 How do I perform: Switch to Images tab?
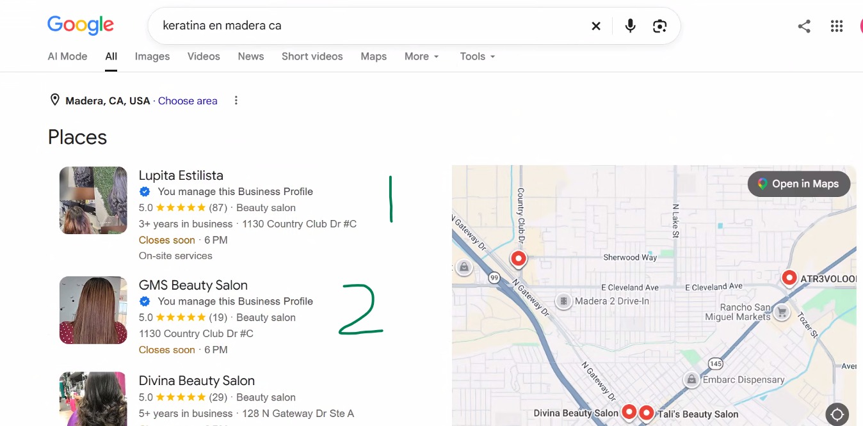152,56
